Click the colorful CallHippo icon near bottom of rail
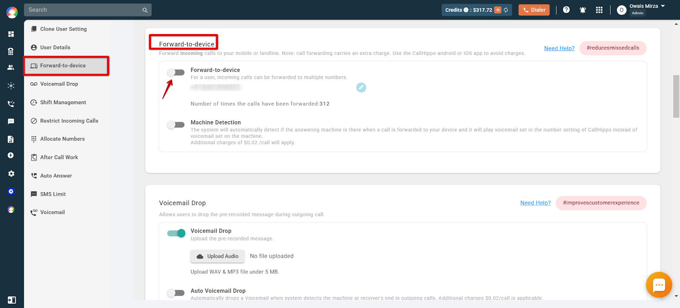This screenshot has height=308, width=680. (x=11, y=209)
